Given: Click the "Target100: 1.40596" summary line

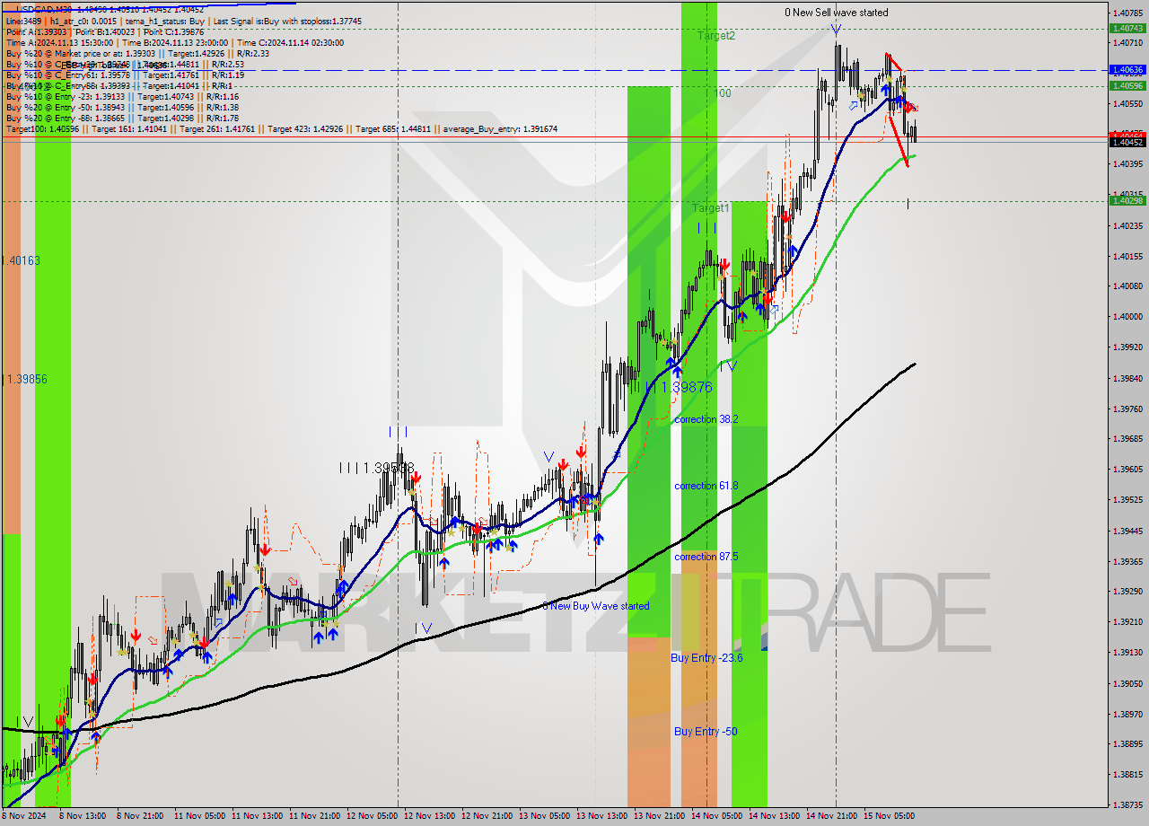Looking at the screenshot, I should (281, 129).
